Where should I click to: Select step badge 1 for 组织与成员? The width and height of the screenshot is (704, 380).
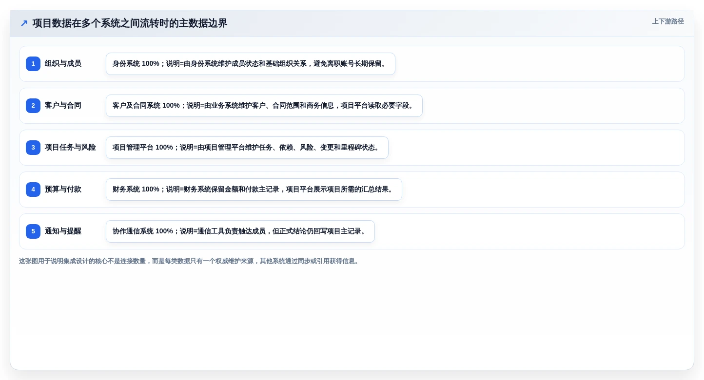click(33, 64)
